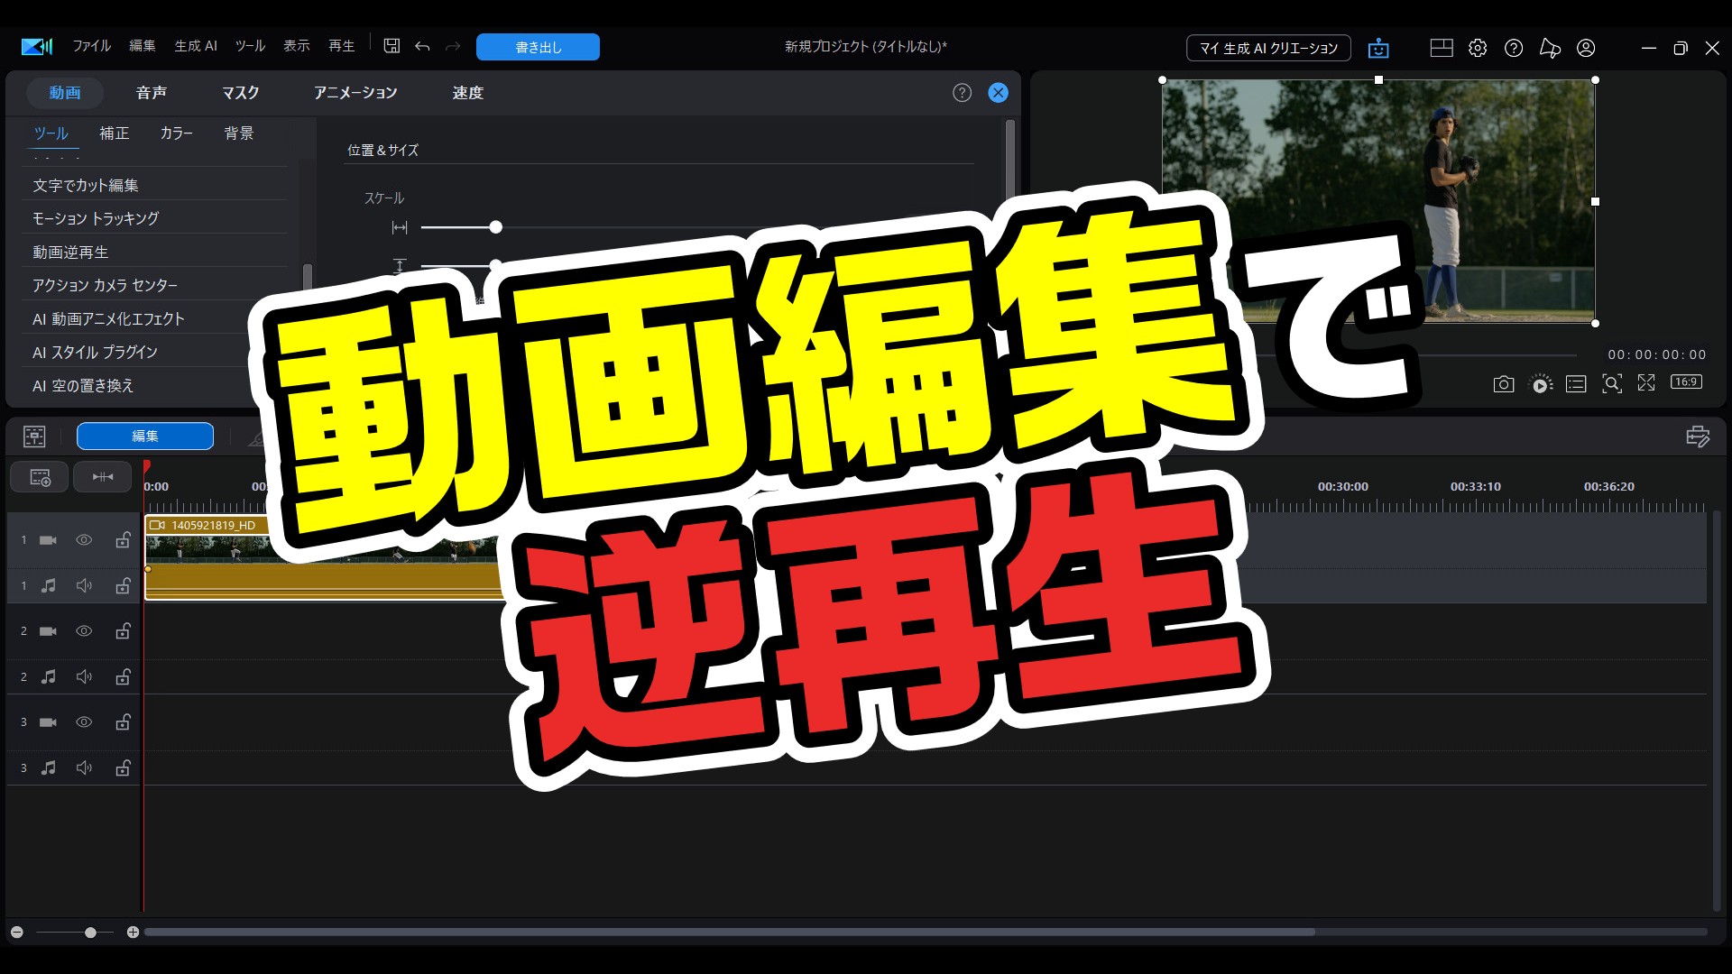Open the ファイル menu
Screen dimensions: 1732x974
coord(91,46)
